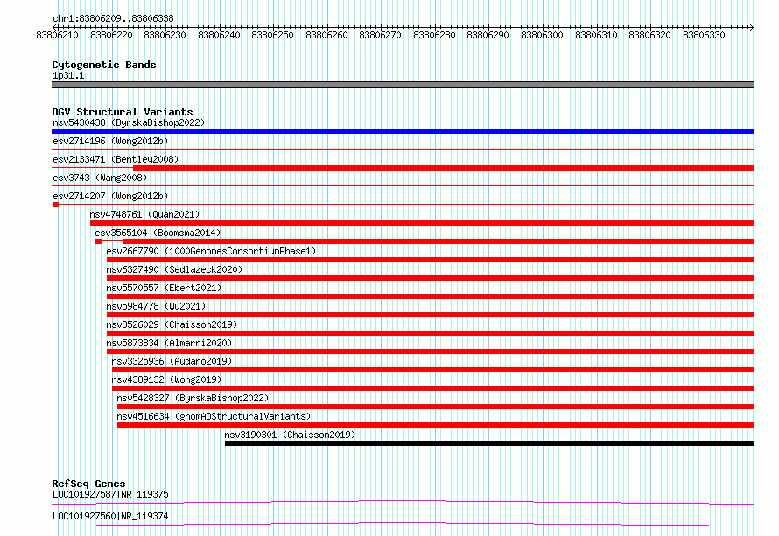The image size is (779, 536).
Task: Click ruler position 83806260
Action: (x=326, y=35)
